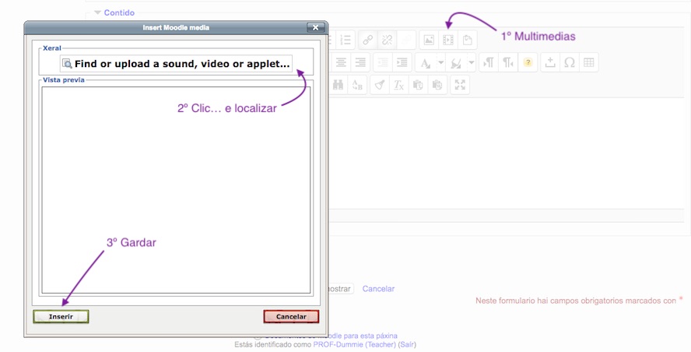Screen dimensions: 691x352
Task: Click the Insert link chain icon
Action: tap(367, 40)
